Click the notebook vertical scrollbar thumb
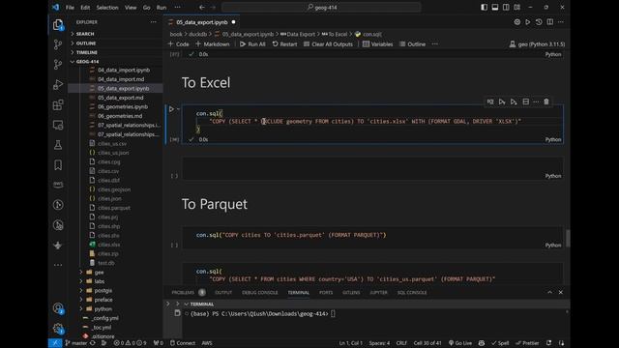Screen dimensions: 619x348 tap(568, 238)
